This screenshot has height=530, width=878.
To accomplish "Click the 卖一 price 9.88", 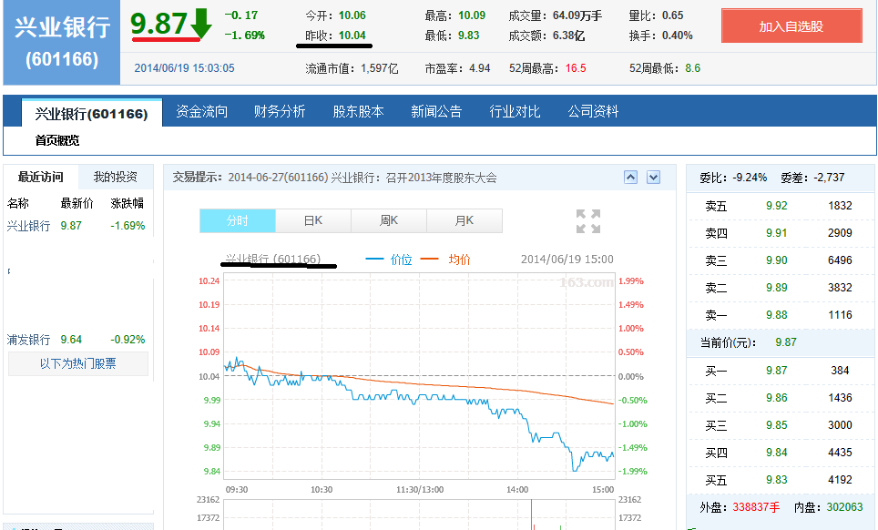I will pos(777,315).
